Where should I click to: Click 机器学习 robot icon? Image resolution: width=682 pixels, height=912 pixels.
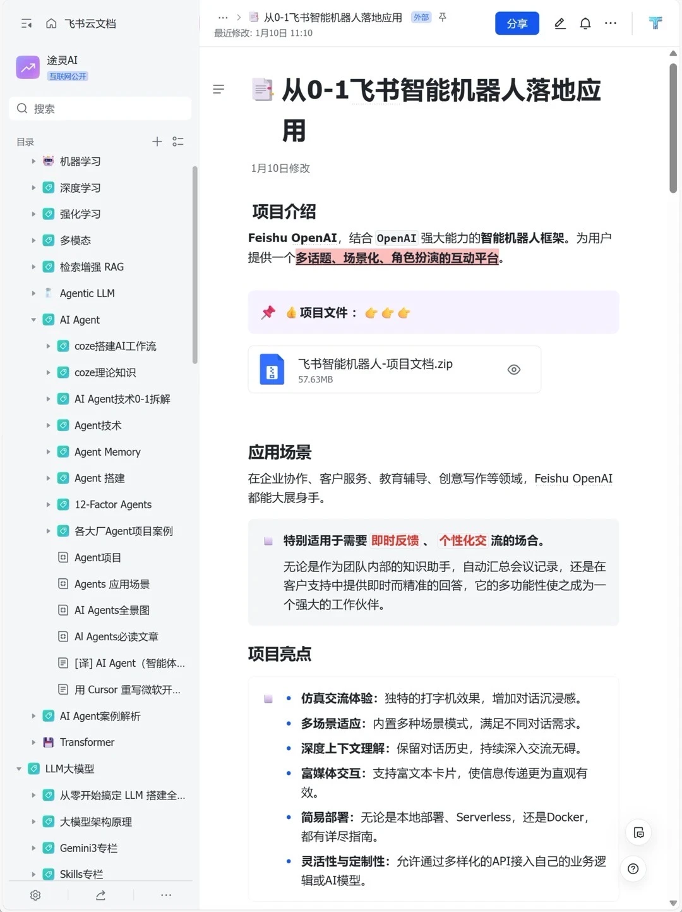(x=48, y=161)
